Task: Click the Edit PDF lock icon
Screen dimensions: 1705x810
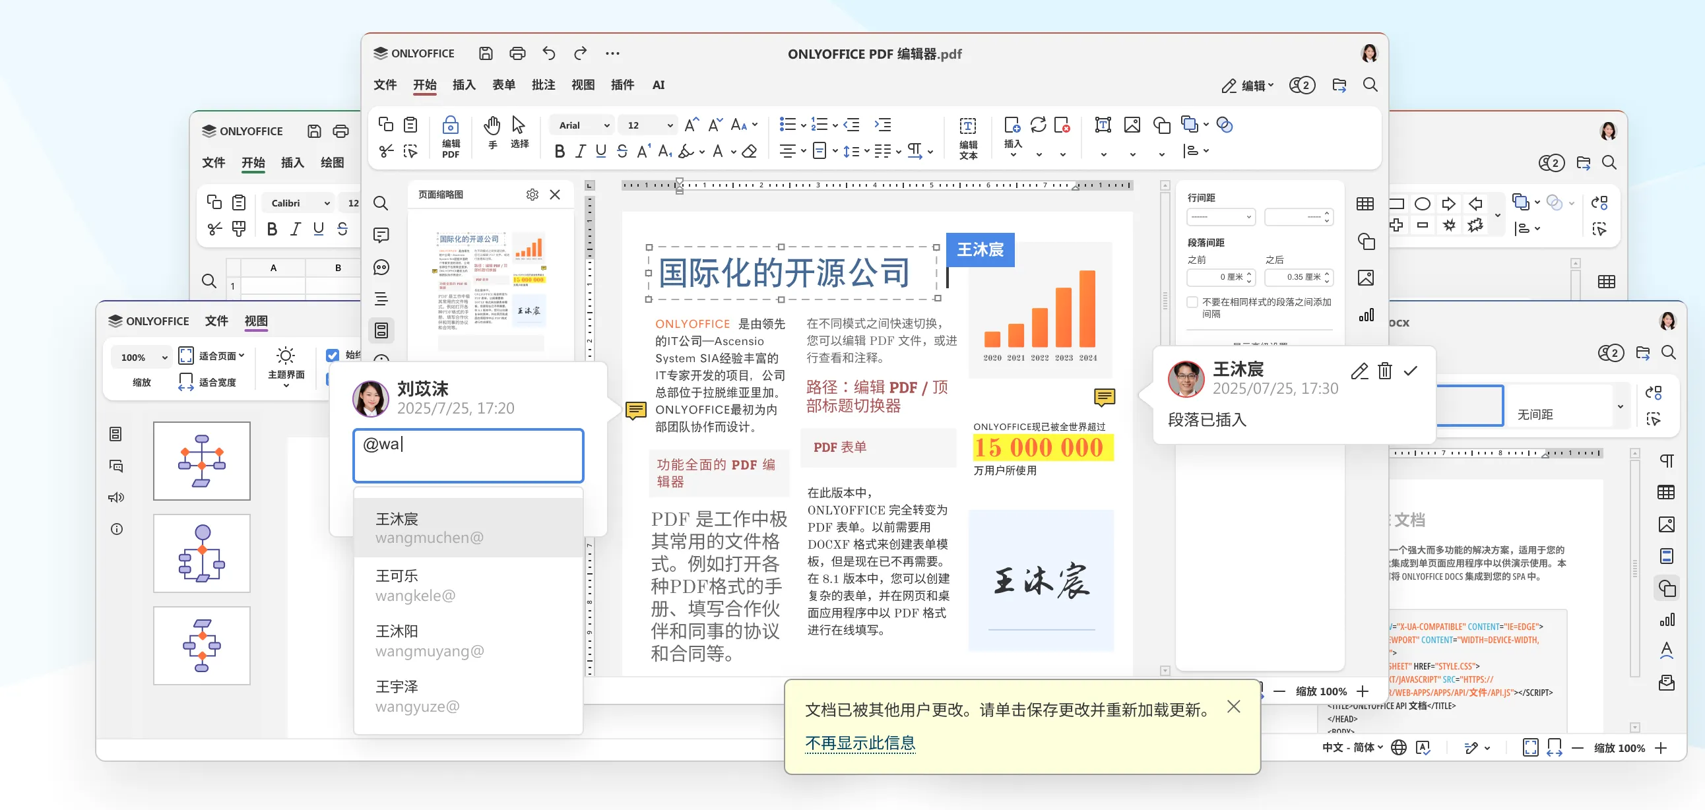Action: (450, 125)
